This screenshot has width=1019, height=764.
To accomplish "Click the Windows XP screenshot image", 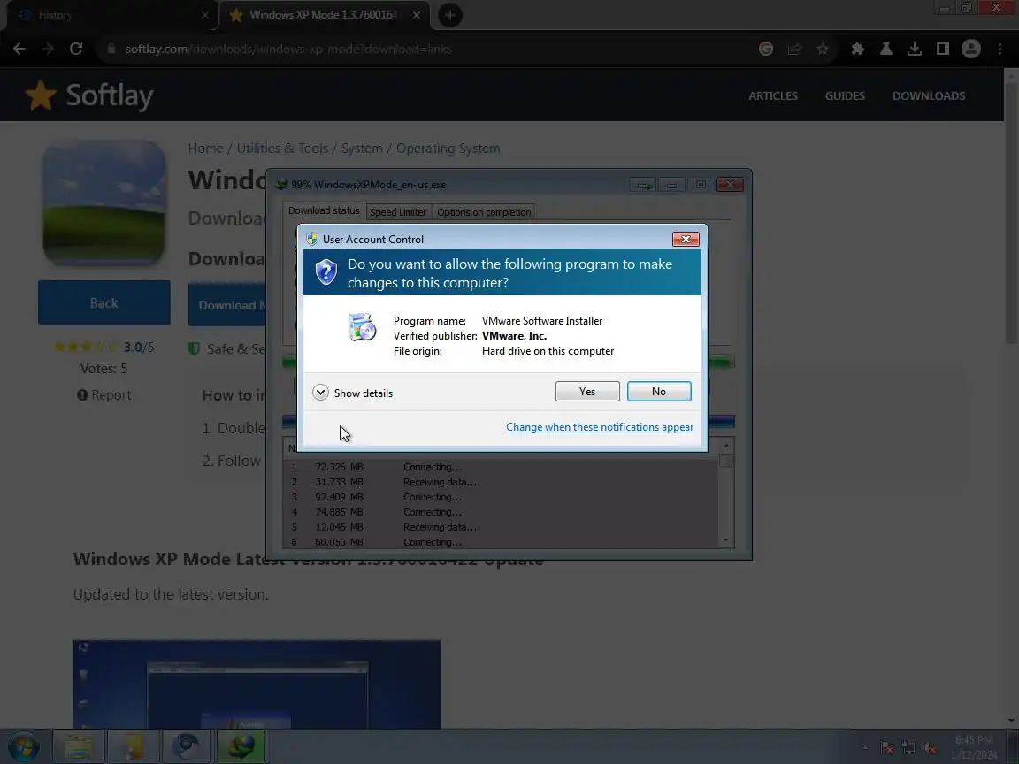I will pyautogui.click(x=257, y=684).
